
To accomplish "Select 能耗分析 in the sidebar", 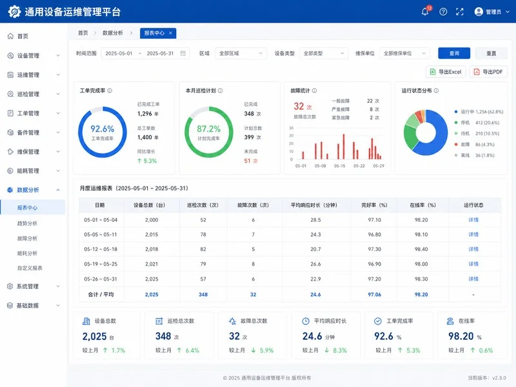I will [27, 253].
